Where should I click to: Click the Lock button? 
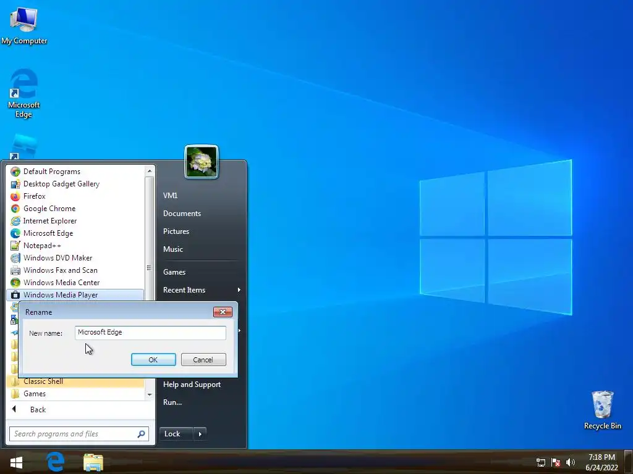tap(176, 434)
